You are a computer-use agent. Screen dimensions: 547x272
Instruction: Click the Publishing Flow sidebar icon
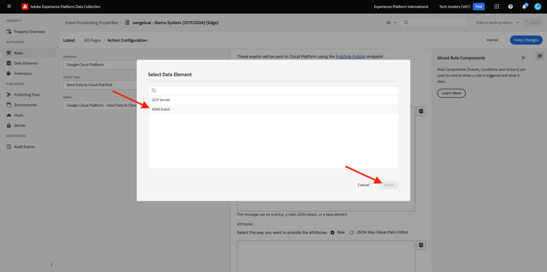pyautogui.click(x=9, y=95)
